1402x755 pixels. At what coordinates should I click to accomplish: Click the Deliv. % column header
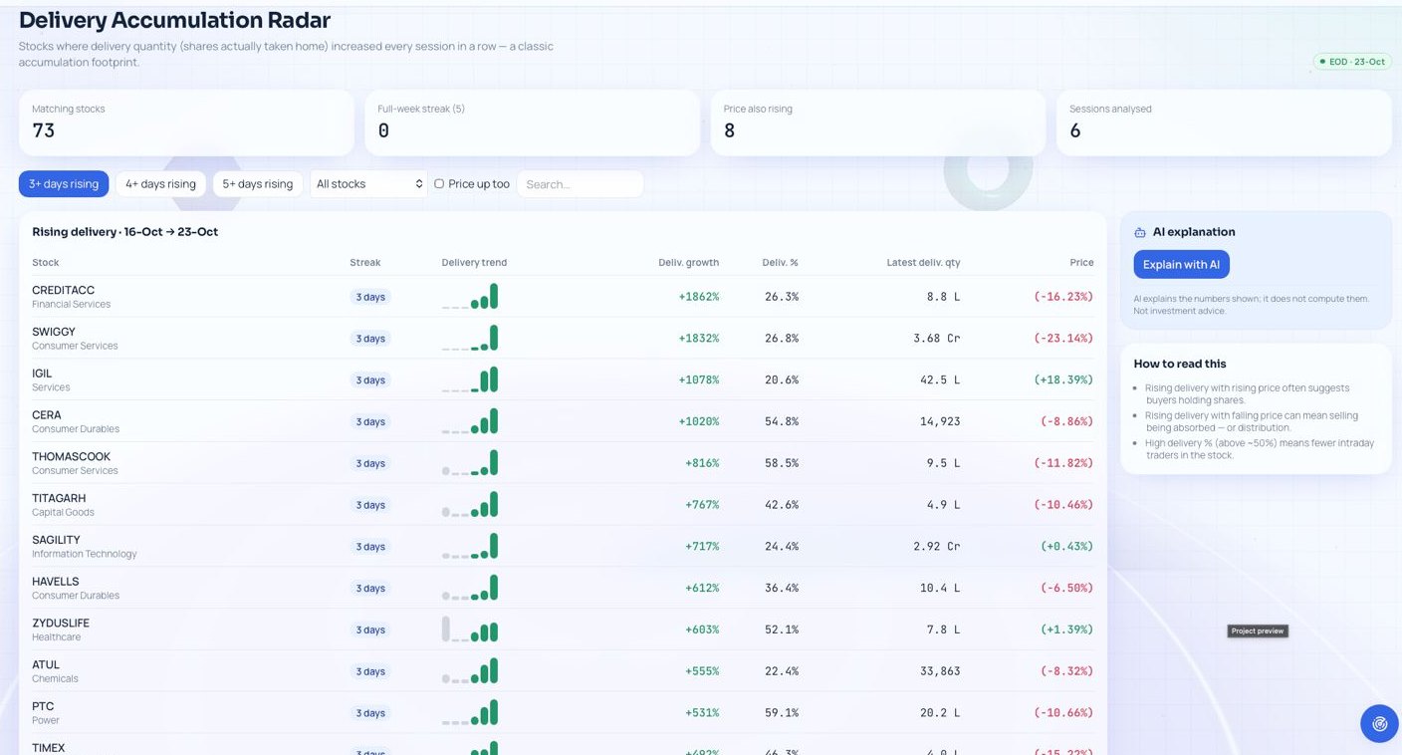click(x=780, y=263)
